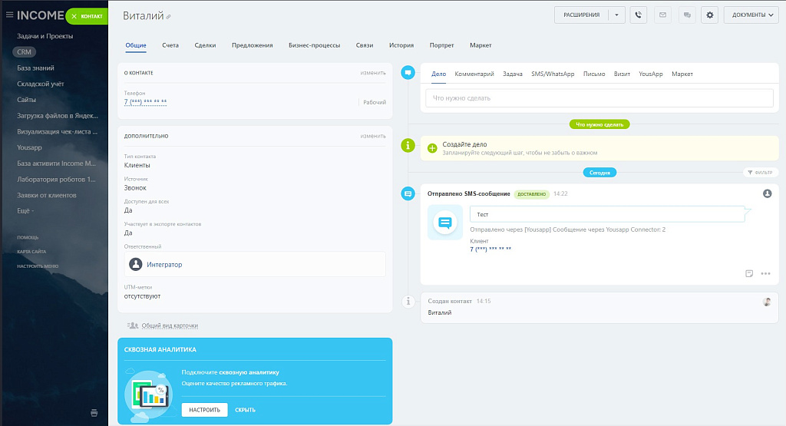This screenshot has height=426, width=786.
Task: Select the SMS/WhatsApp timeline tab
Action: [x=553, y=74]
